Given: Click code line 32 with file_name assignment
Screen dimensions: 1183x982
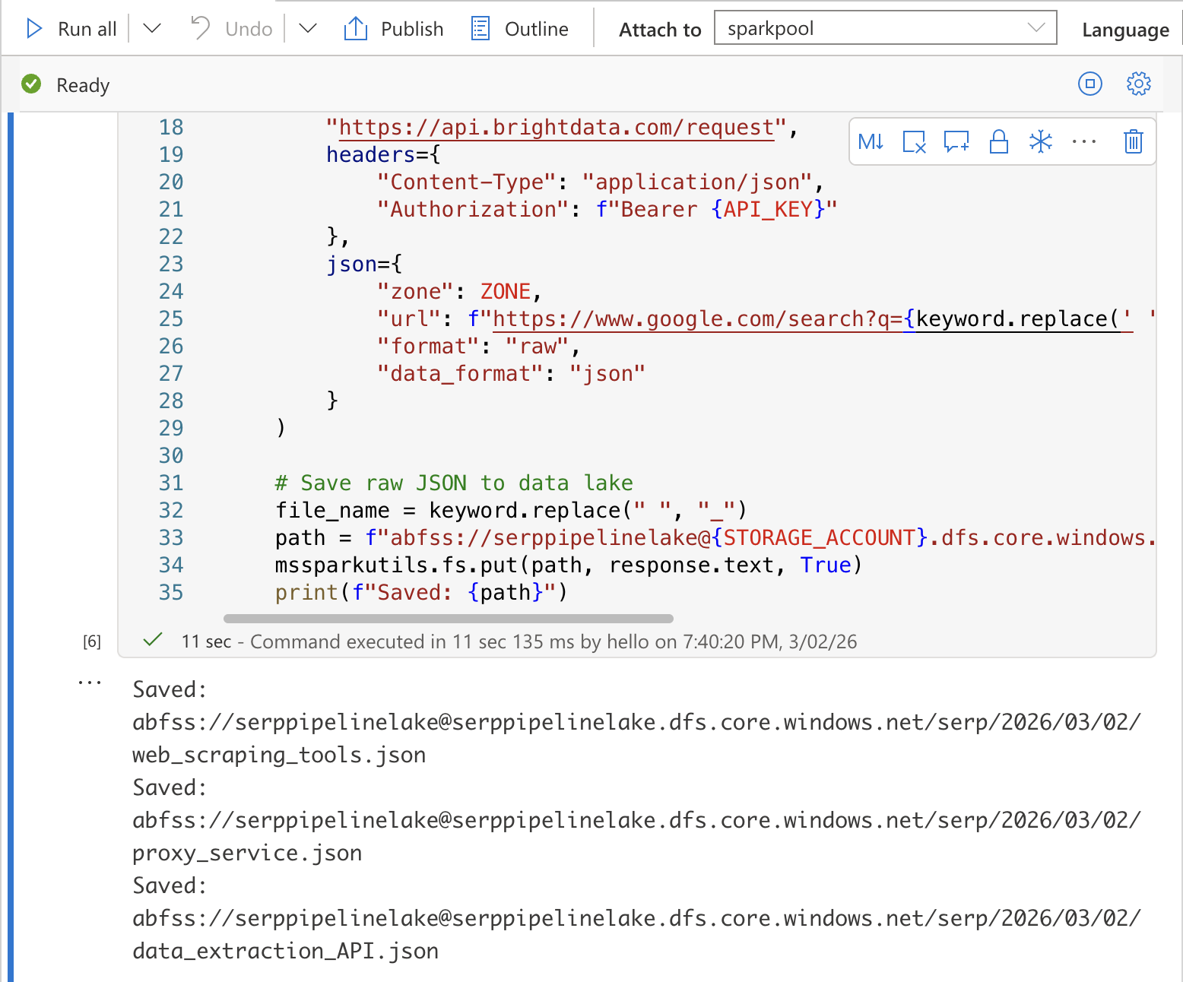Looking at the screenshot, I should pos(510,510).
